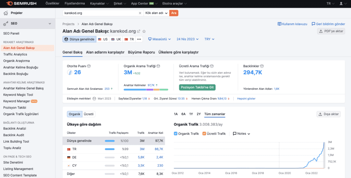The height and width of the screenshot is (178, 351).
Task: Open the Özellikler menu item
Action: tap(52, 3)
